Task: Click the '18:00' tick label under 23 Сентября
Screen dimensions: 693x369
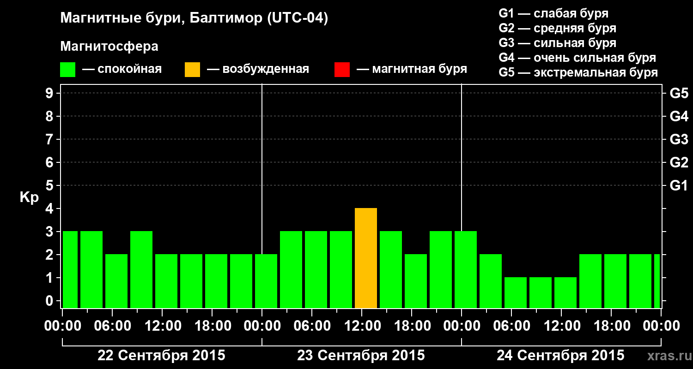Action: tap(412, 326)
